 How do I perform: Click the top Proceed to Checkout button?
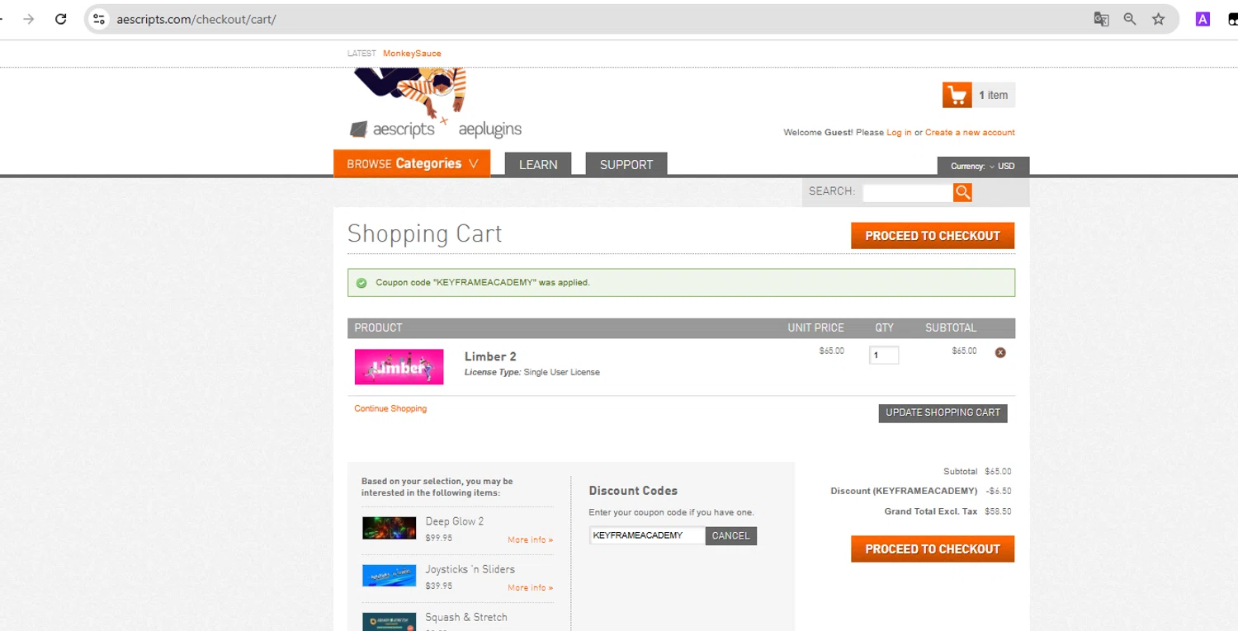point(933,236)
